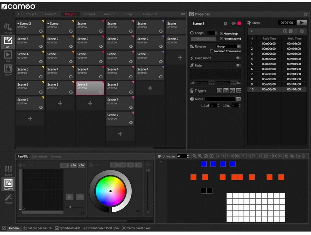Zoom out in the Universe view

[194, 156]
